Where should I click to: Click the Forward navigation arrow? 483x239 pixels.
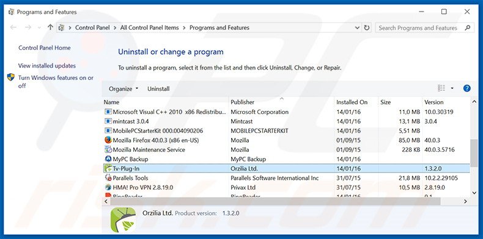click(28, 27)
